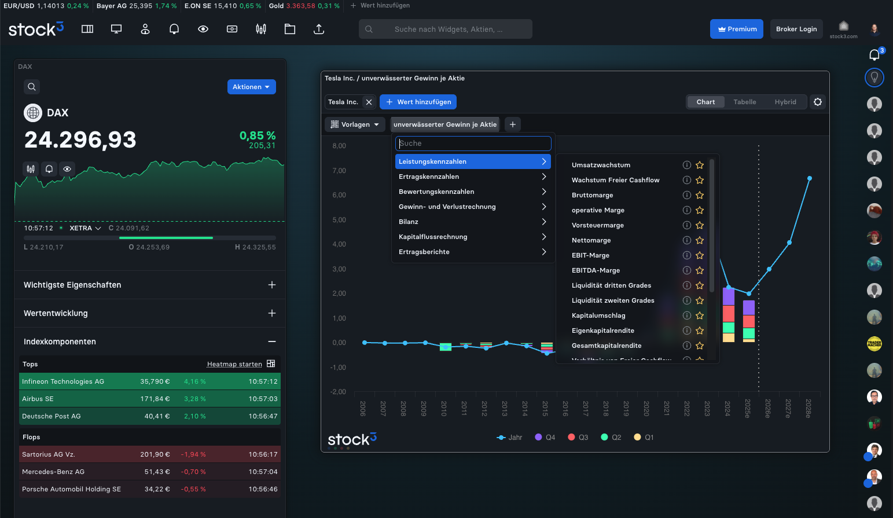Toggle watchlist eye below DAX price
Image resolution: width=893 pixels, height=518 pixels.
click(67, 169)
